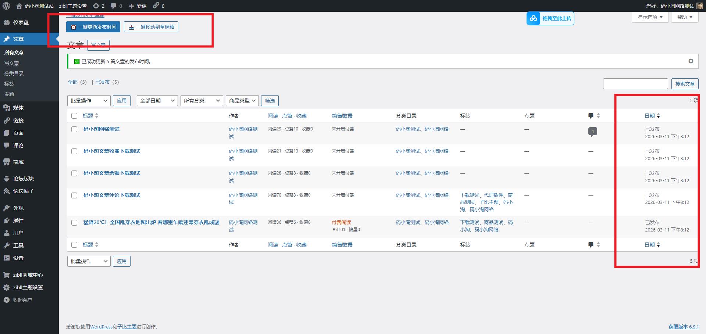Click the search articles input field
Viewport: 706px width, 334px height.
click(x=635, y=84)
